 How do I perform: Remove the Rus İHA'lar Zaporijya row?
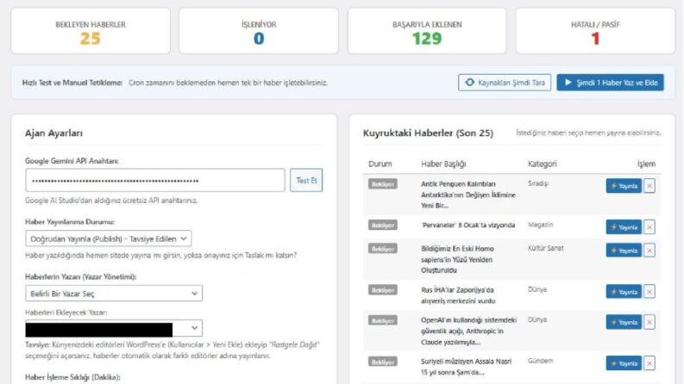[x=649, y=292]
